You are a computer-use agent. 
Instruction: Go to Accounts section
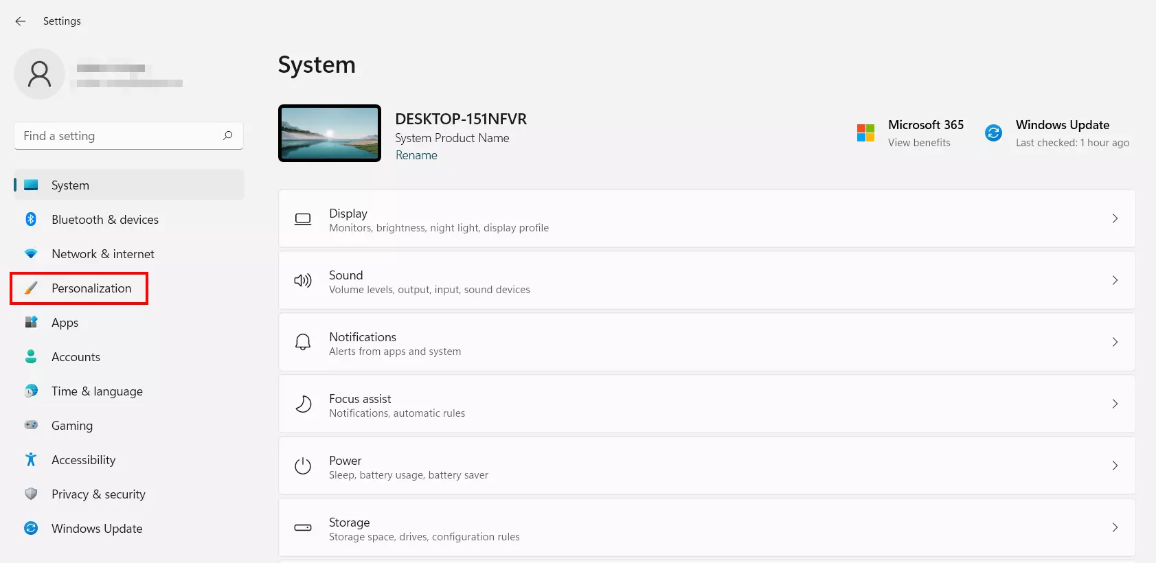tap(128, 356)
